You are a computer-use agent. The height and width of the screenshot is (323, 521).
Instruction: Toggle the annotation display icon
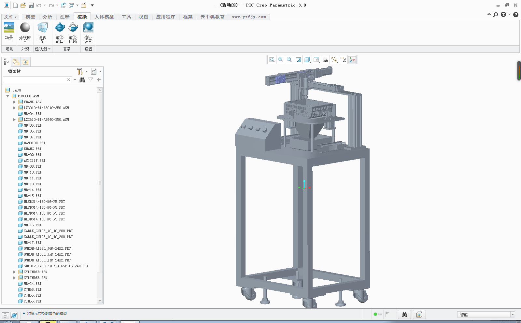(343, 60)
